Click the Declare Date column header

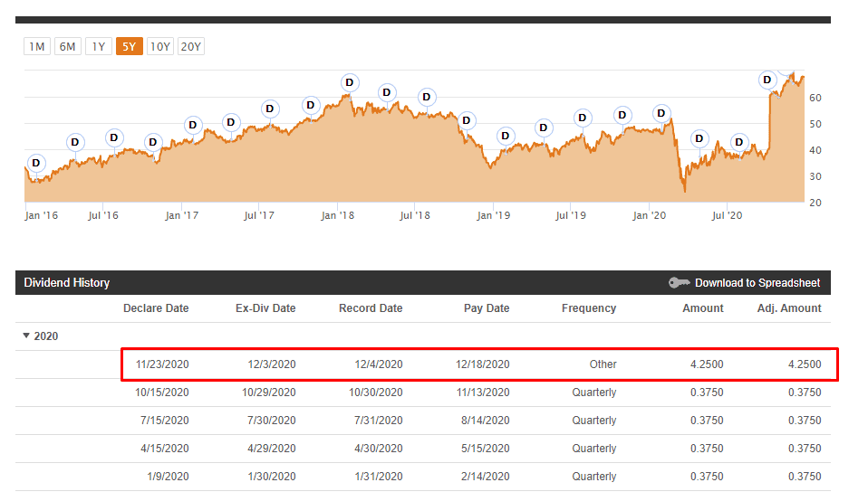point(156,307)
